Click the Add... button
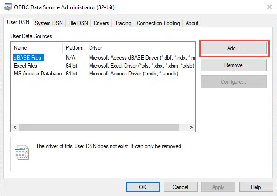The width and height of the screenshot is (277, 196). point(234,48)
